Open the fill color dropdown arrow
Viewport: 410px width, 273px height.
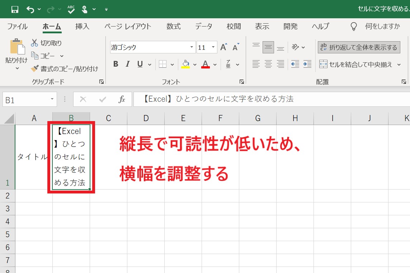(x=195, y=64)
